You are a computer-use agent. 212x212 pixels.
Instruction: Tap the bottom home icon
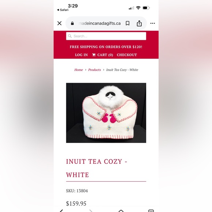(121, 211)
